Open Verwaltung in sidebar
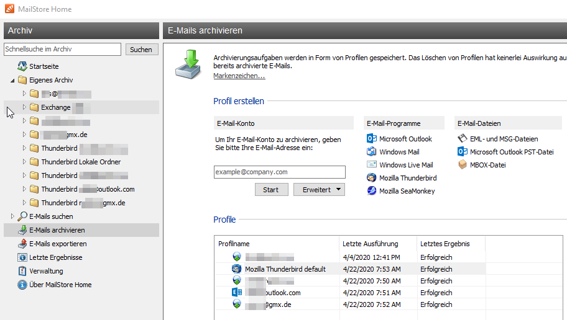 point(46,271)
